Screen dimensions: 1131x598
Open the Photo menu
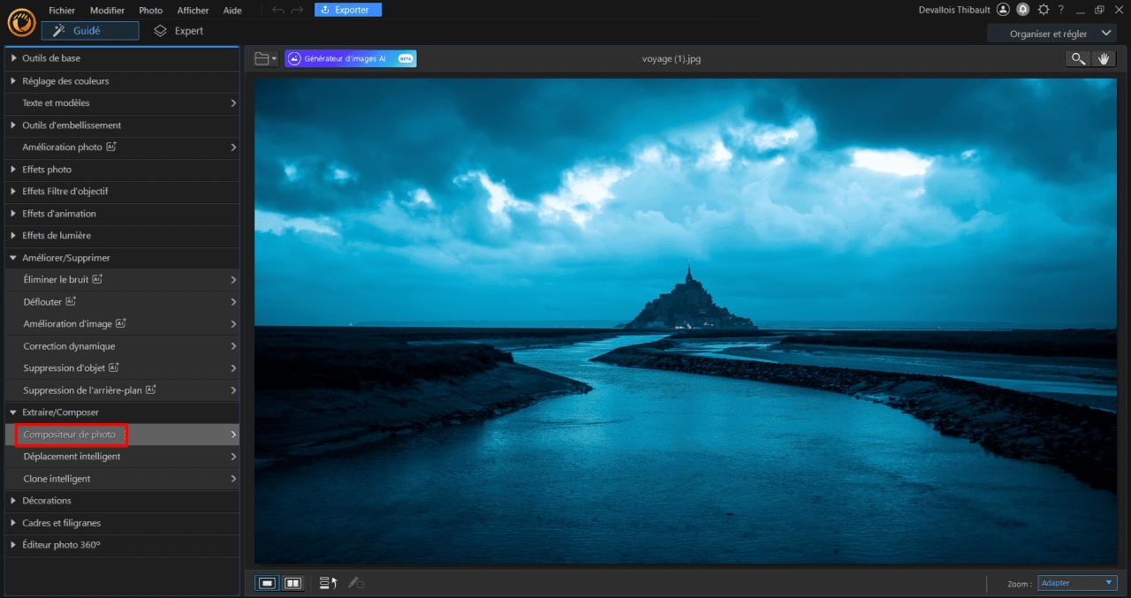150,10
